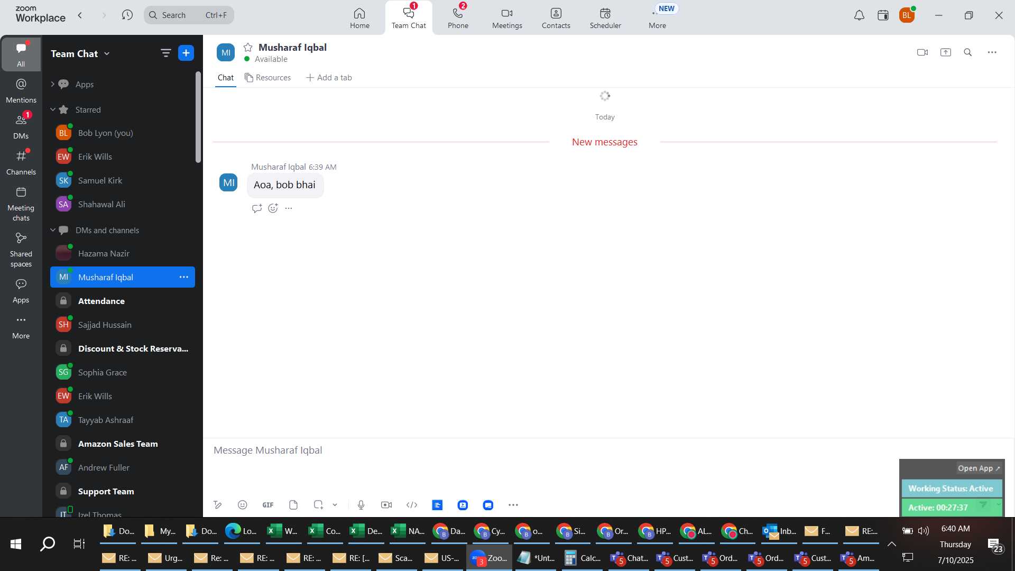This screenshot has height=571, width=1015.
Task: Open the message more actions dots
Action: [x=289, y=208]
